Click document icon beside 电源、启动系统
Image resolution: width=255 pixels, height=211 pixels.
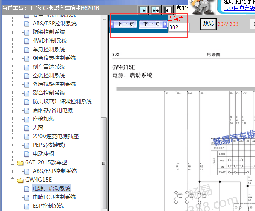pyautogui.click(x=27, y=189)
